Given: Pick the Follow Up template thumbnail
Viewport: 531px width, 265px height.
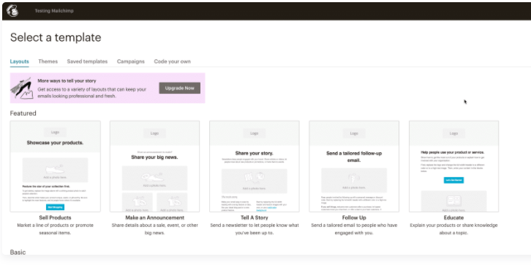Looking at the screenshot, I should pyautogui.click(x=354, y=166).
